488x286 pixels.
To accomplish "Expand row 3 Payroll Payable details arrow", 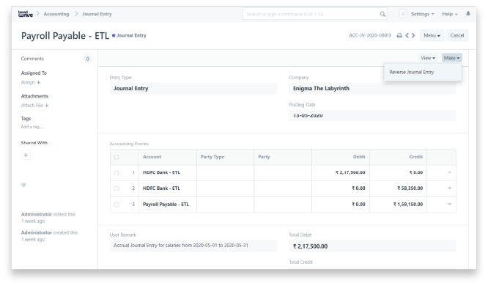I will [449, 205].
